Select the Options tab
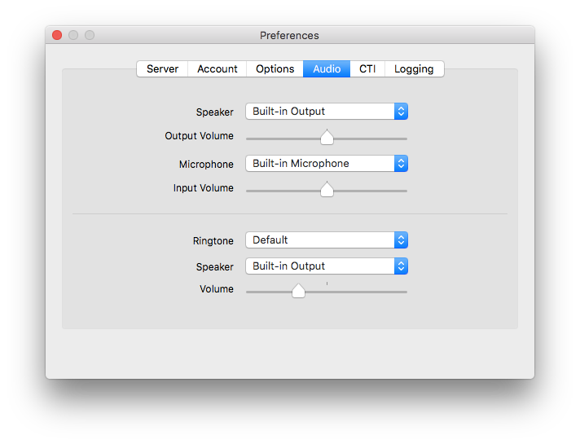This screenshot has height=444, width=580. point(275,69)
